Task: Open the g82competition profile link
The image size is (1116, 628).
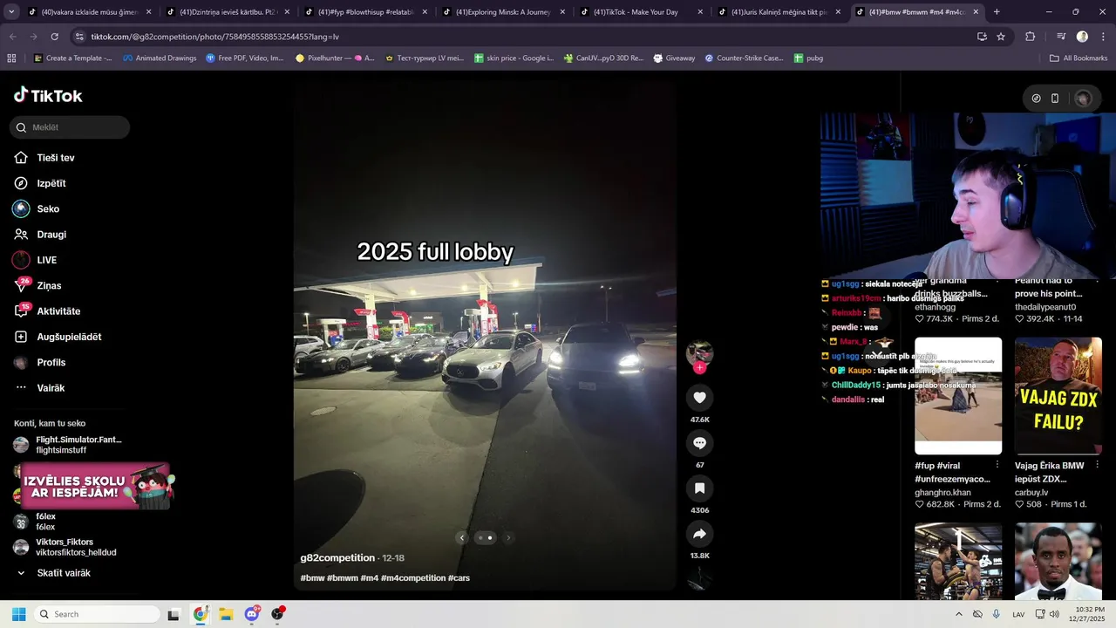Action: [x=337, y=558]
